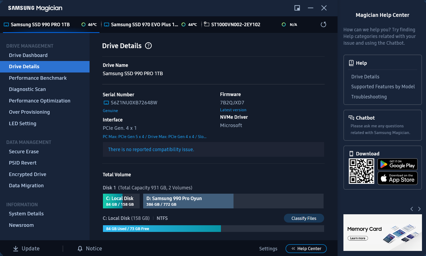Image resolution: width=426 pixels, height=256 pixels.
Task: Click the Microsoft NVMe driver value
Action: (231, 125)
